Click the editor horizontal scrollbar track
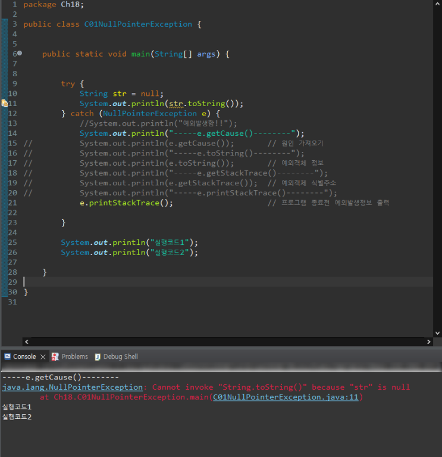The image size is (442, 457). tap(228, 341)
